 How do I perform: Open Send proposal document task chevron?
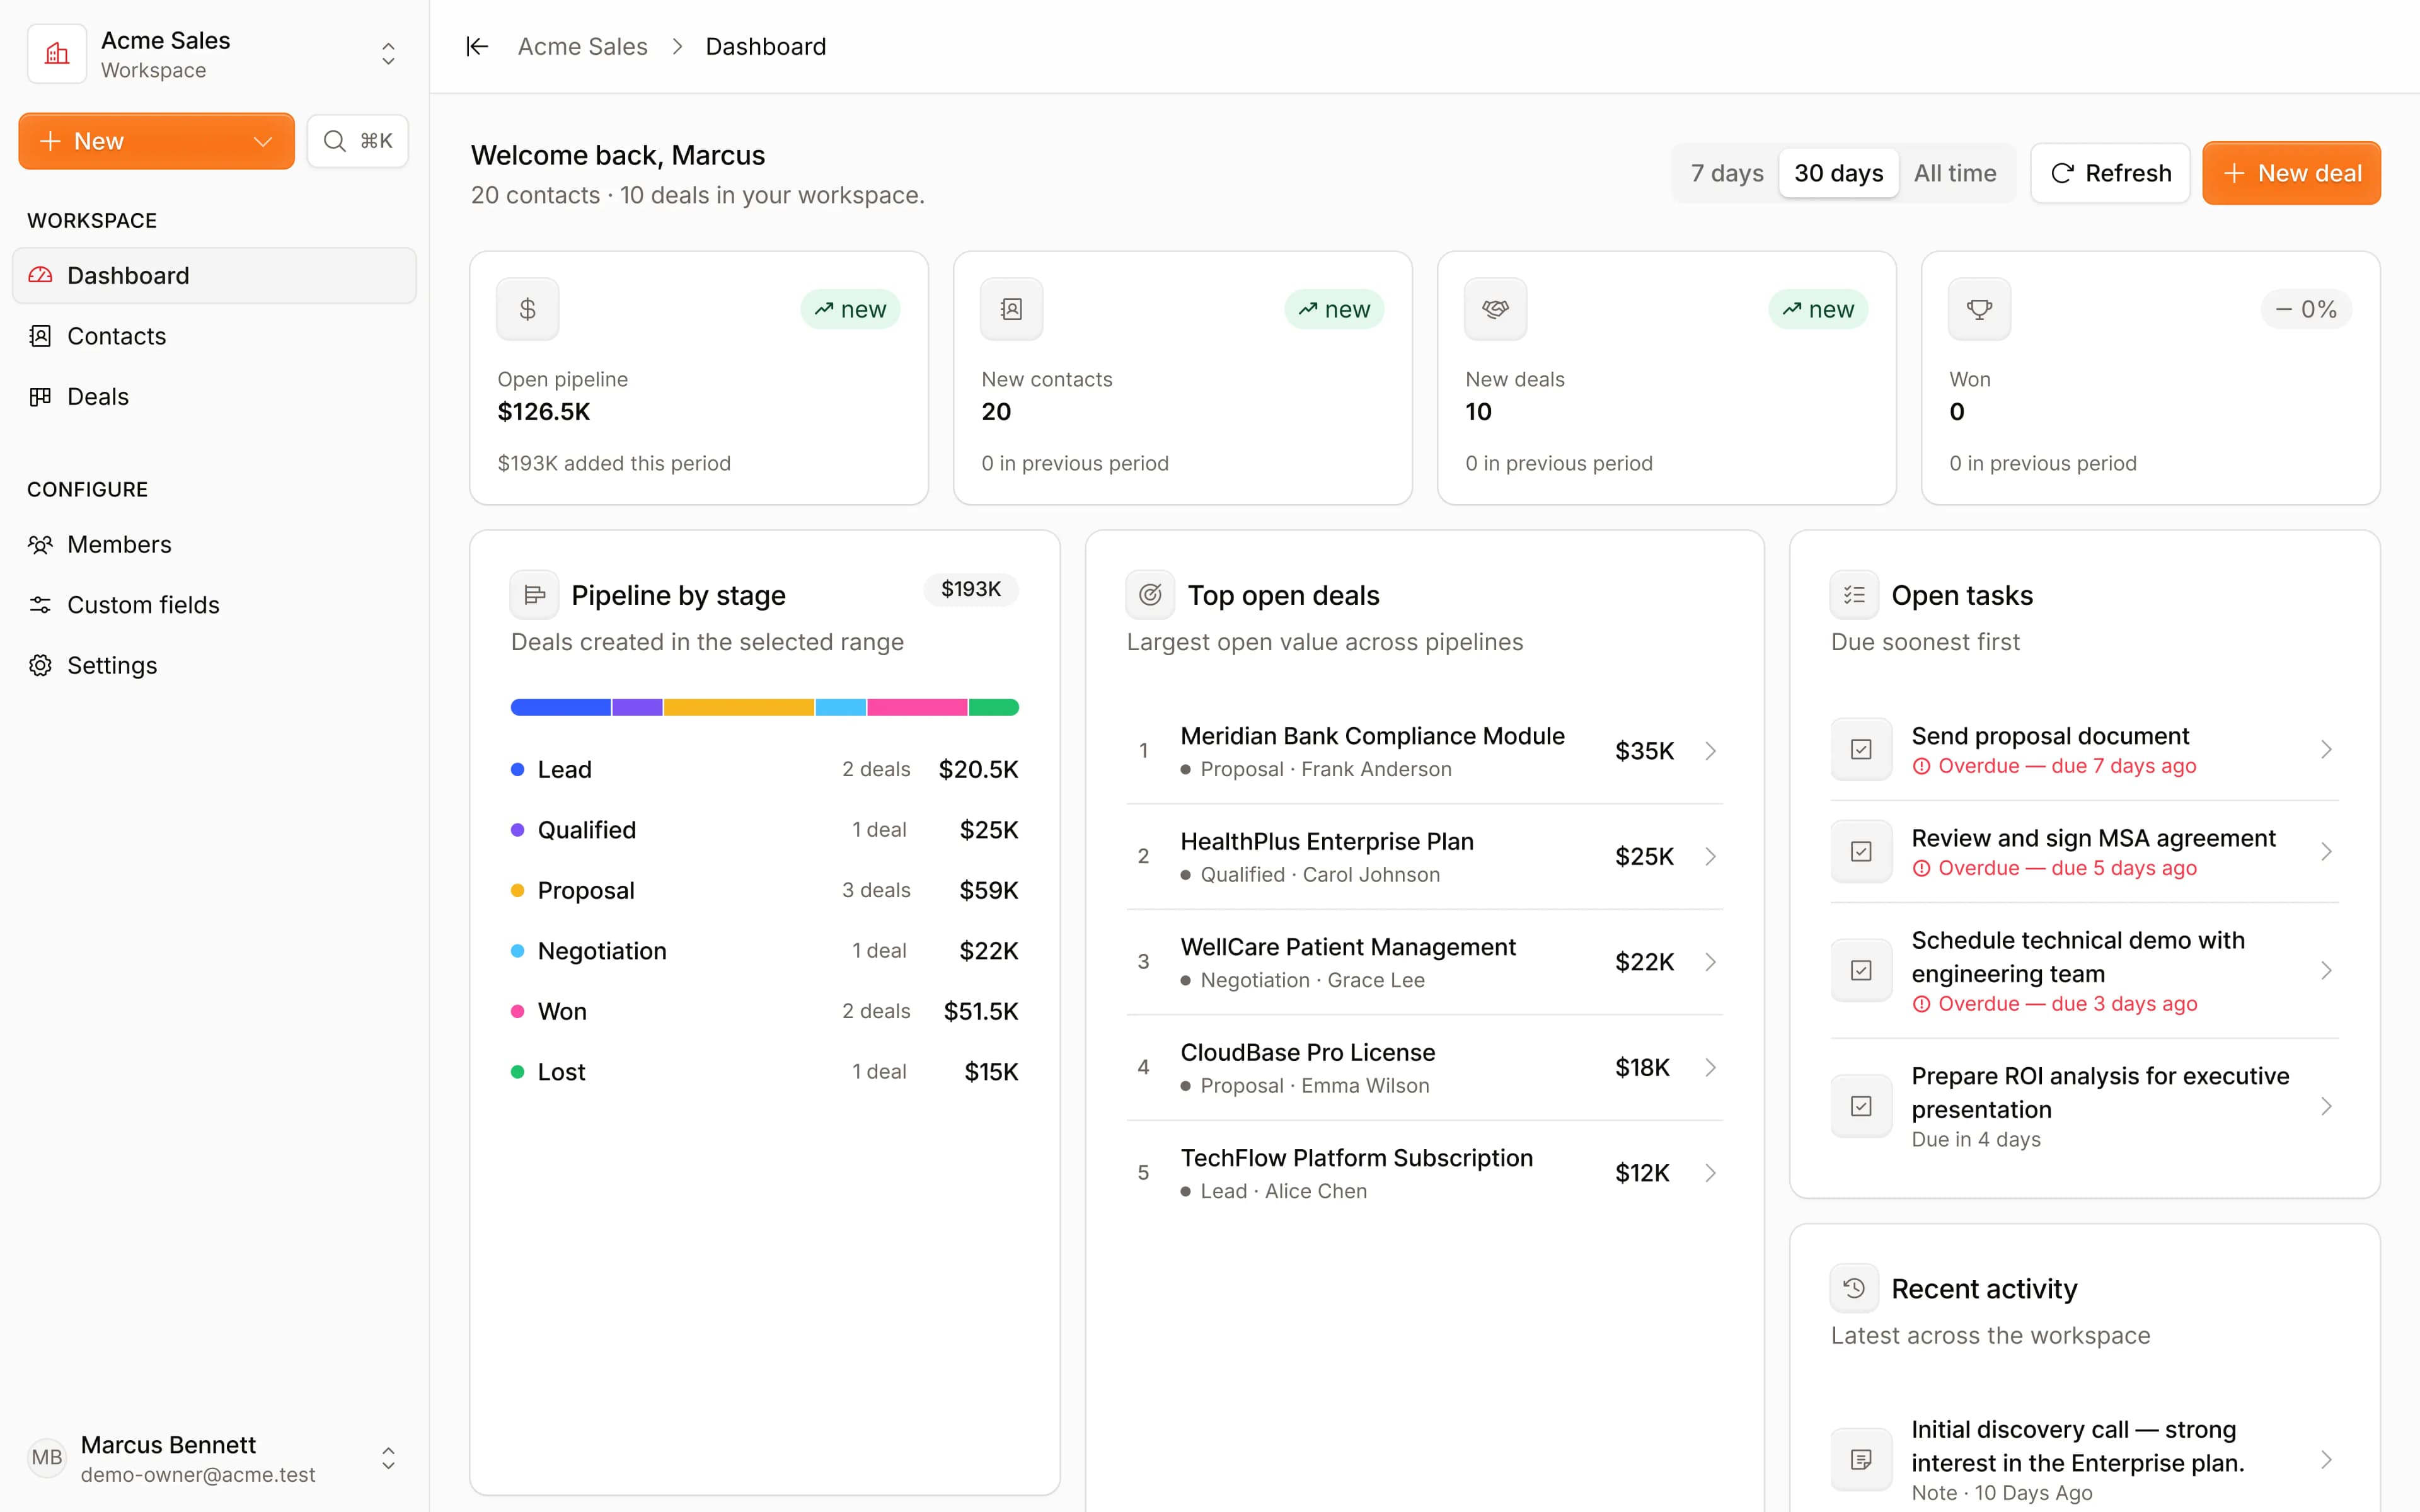[x=2326, y=749]
